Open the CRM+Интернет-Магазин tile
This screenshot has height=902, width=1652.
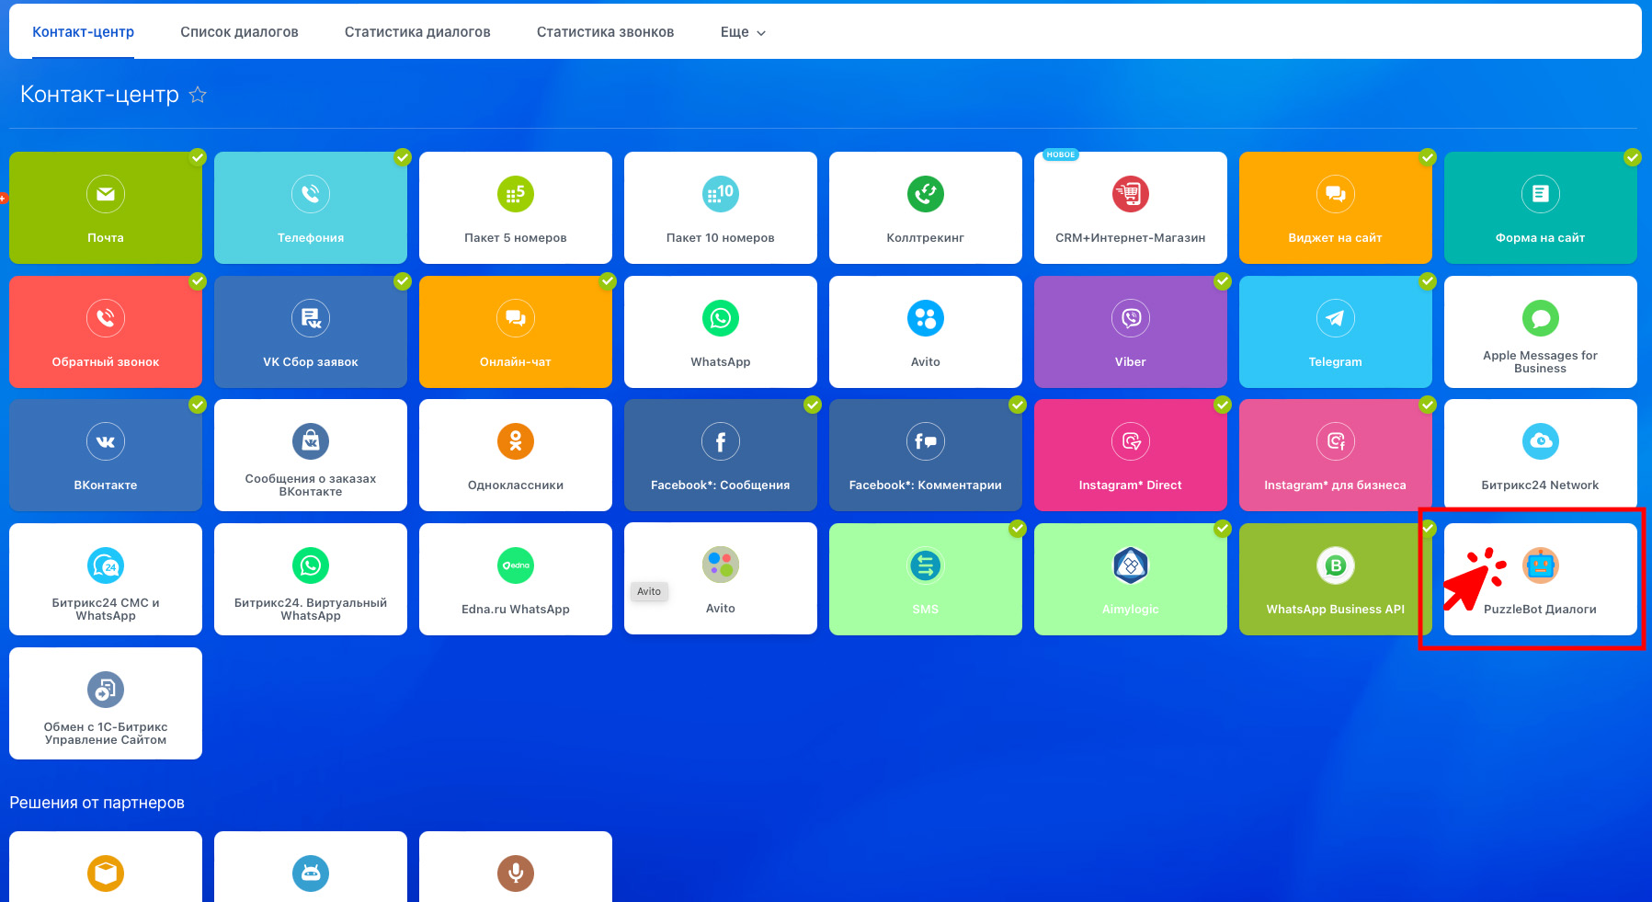(x=1131, y=208)
